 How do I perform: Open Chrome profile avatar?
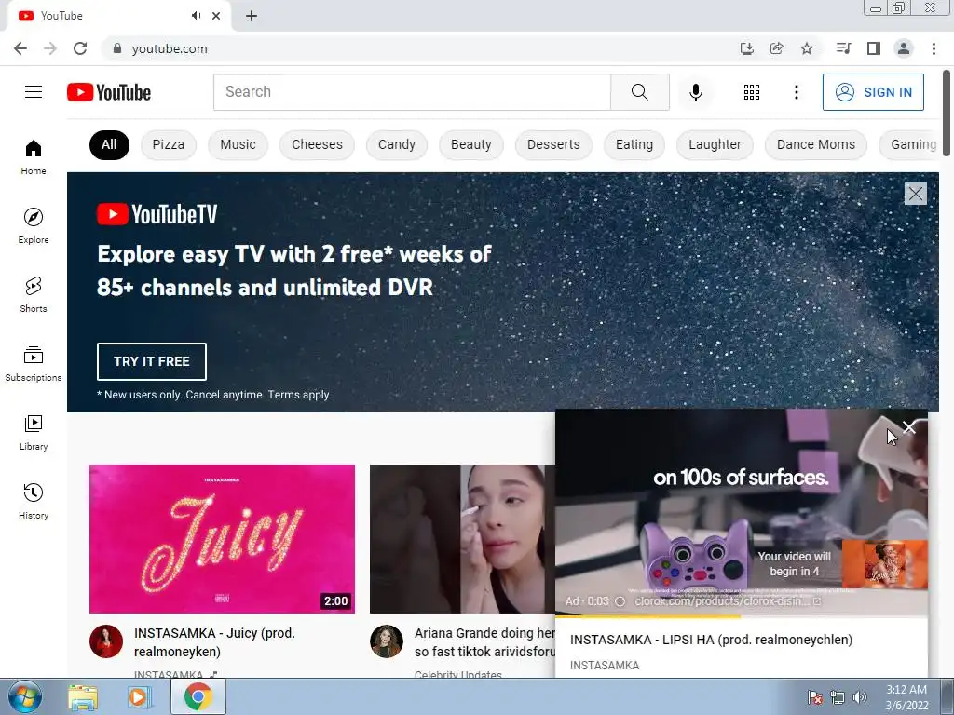904,48
